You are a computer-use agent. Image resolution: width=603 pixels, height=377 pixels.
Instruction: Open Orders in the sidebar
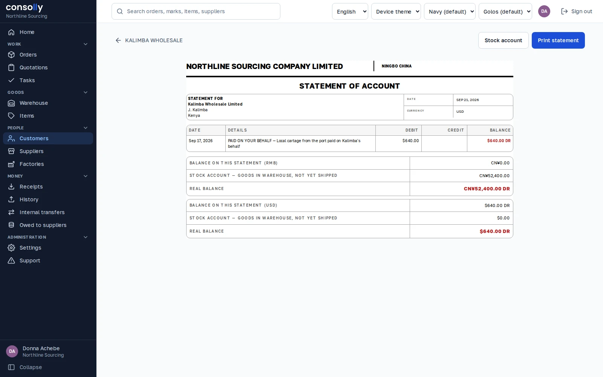coord(48,55)
